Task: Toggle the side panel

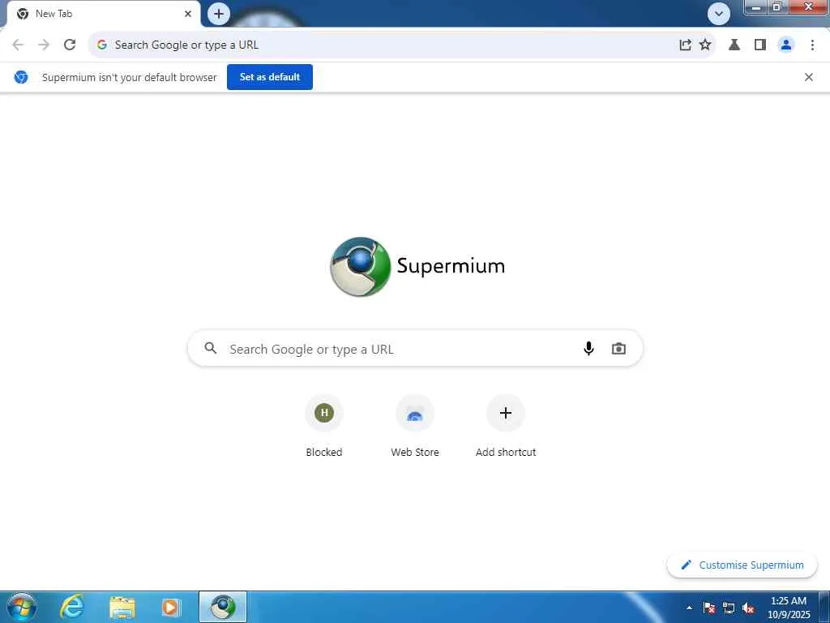Action: [760, 45]
